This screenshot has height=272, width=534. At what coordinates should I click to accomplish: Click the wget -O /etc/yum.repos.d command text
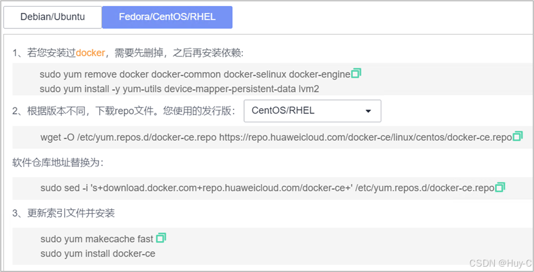pos(276,137)
